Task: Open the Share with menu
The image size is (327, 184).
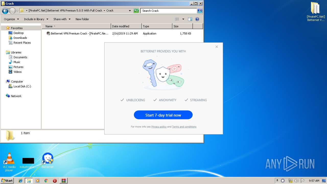Action: point(62,19)
